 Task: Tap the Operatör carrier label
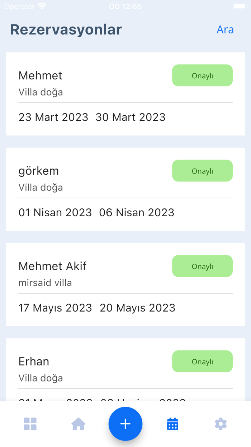point(20,6)
